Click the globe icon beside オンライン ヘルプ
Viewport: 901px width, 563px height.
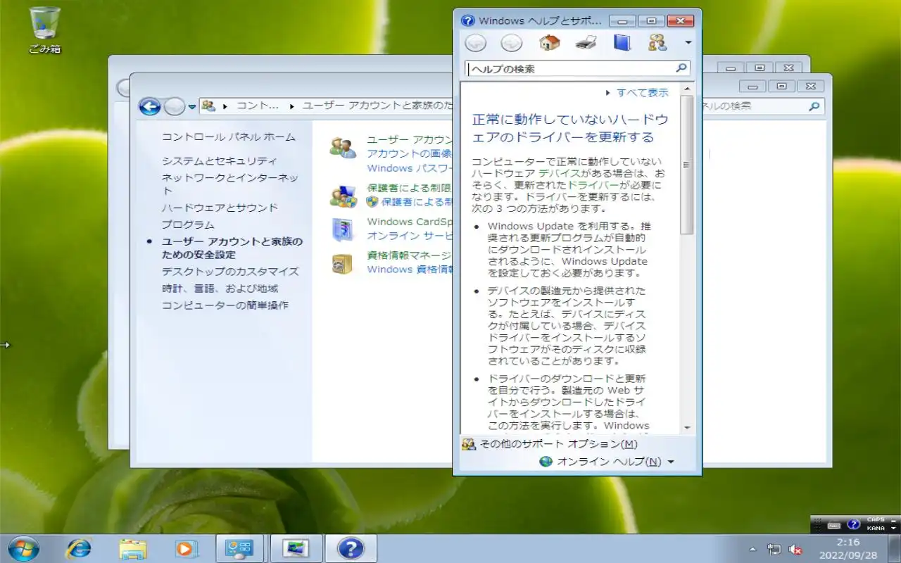click(546, 462)
